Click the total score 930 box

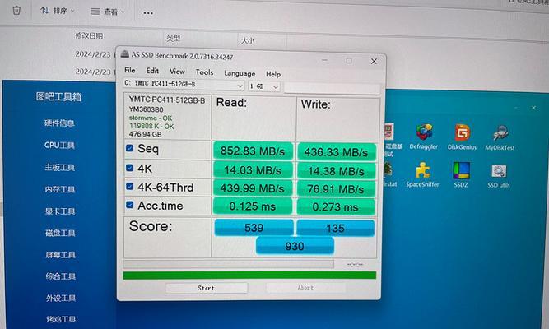coord(295,246)
